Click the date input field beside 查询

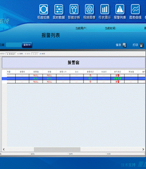click(14, 45)
